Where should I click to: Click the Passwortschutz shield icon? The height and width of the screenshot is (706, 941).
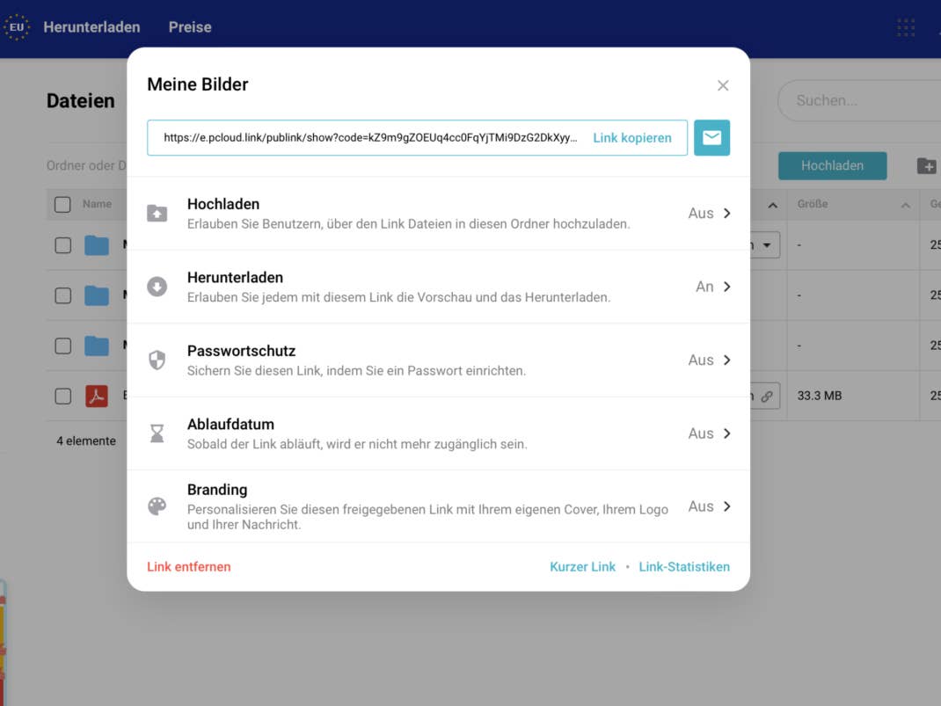point(157,360)
